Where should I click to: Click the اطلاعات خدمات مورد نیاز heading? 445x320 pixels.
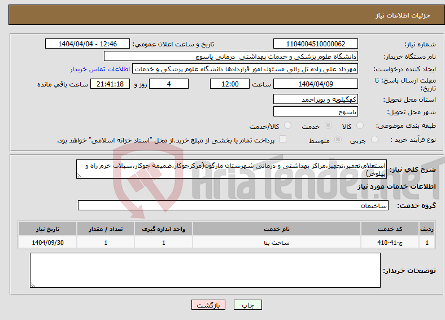tap(396, 187)
